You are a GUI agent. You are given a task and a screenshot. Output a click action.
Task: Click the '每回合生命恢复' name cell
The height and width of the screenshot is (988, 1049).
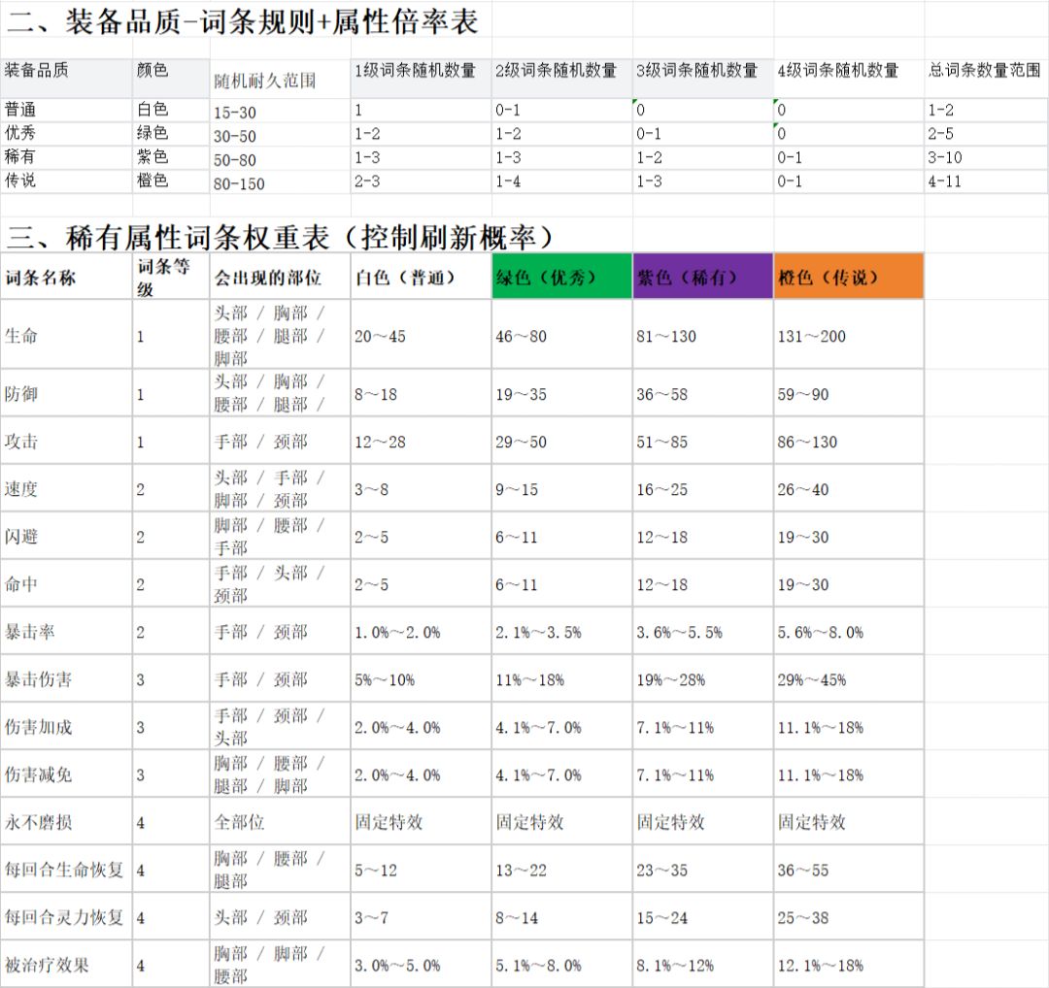[x=64, y=870]
